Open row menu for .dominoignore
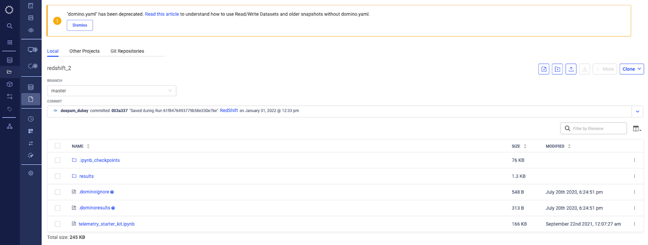 634,192
